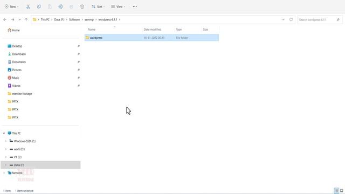Click the Rename icon in toolbar
This screenshot has width=345, height=194.
[60, 6]
